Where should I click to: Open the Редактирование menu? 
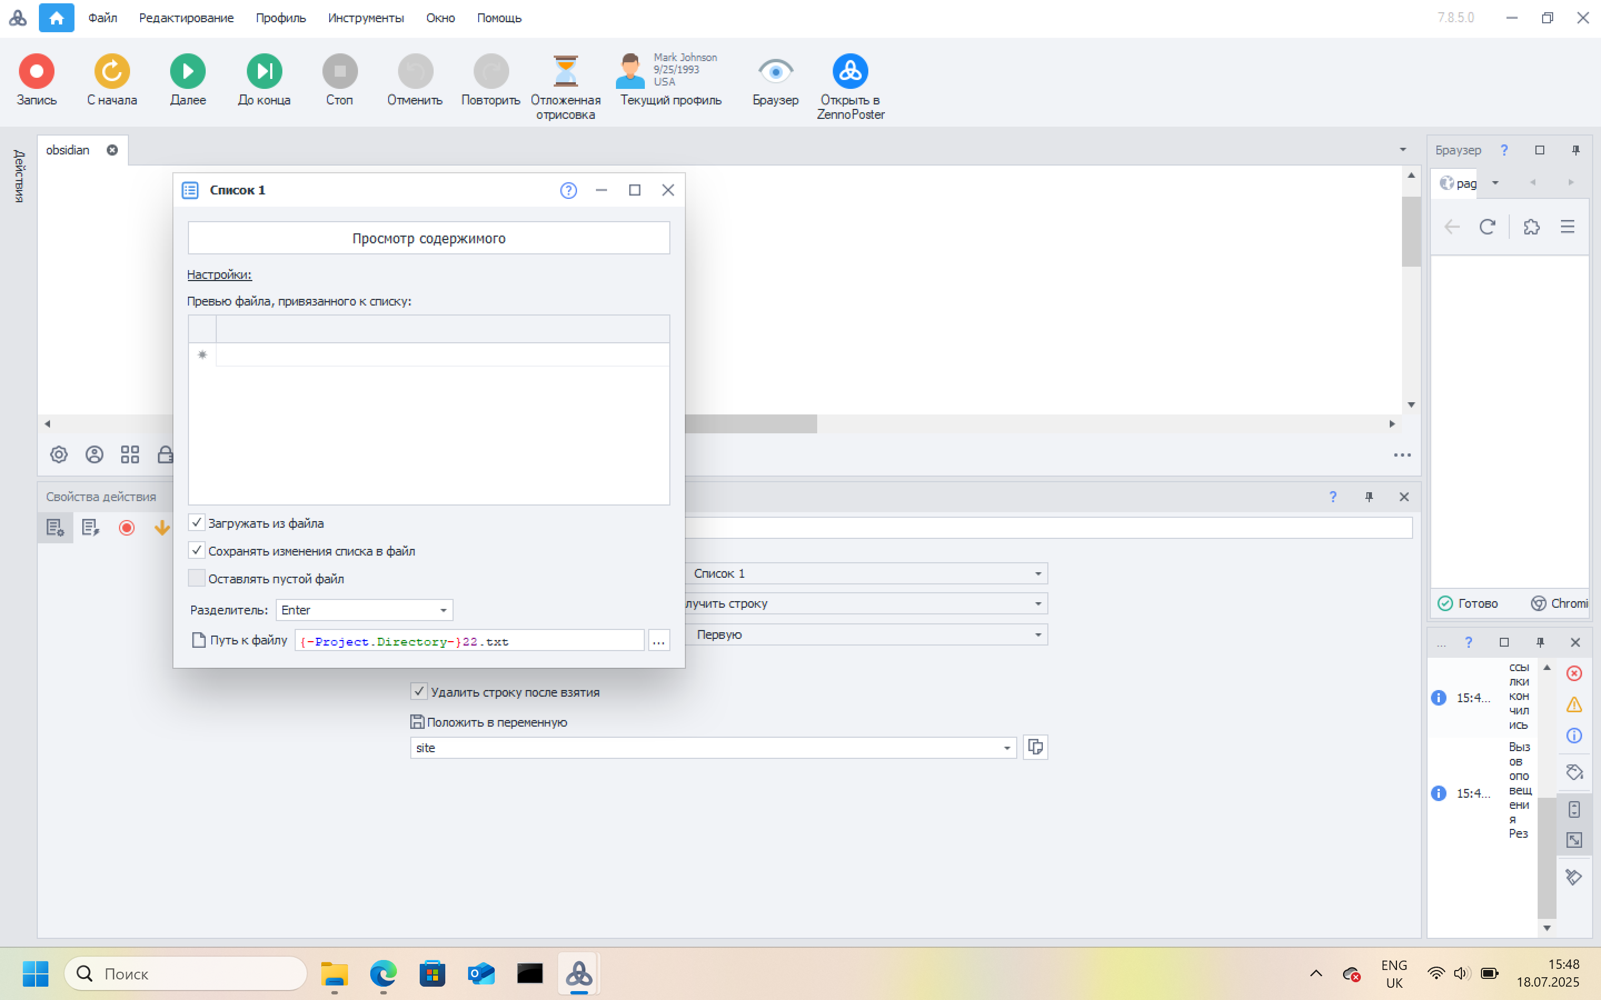click(186, 18)
